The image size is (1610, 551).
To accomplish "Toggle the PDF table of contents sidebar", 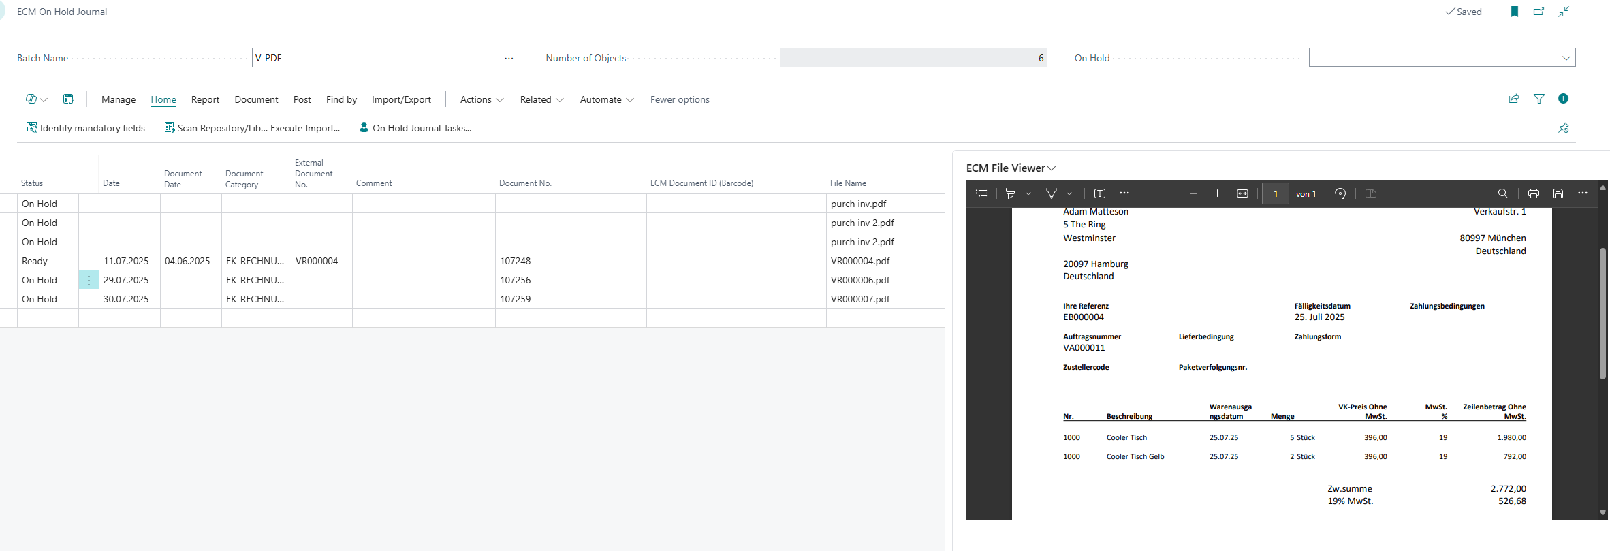I will click(981, 193).
